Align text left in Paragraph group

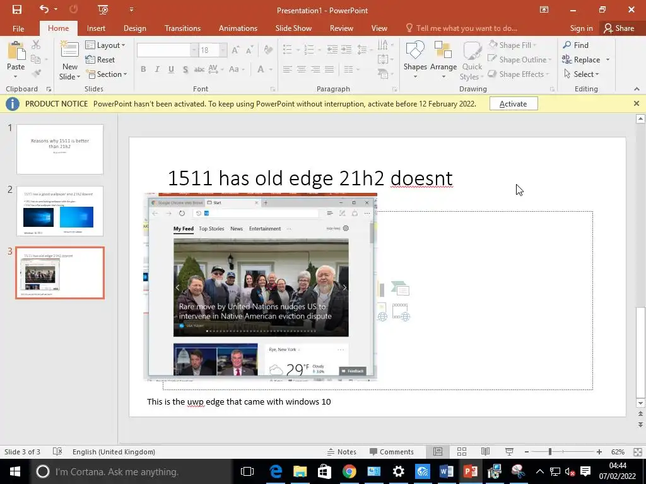coord(287,69)
